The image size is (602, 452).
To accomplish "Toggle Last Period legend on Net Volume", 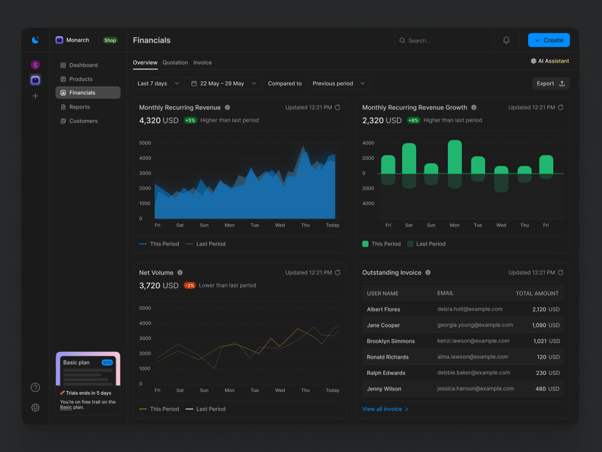I will 205,409.
